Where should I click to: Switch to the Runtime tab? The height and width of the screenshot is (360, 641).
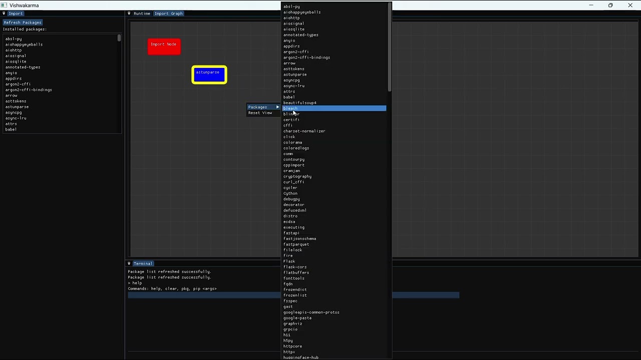[x=142, y=13]
